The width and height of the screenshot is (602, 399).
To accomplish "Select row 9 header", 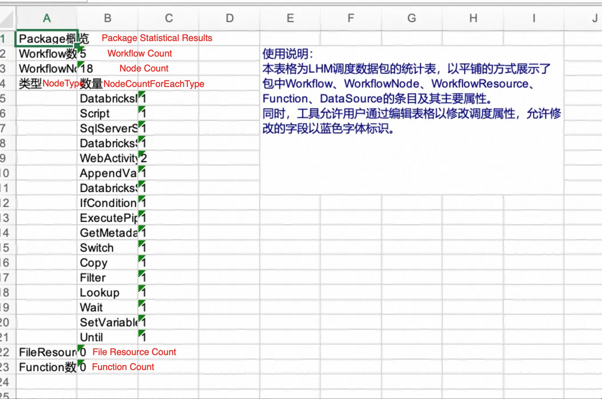I will point(7,158).
